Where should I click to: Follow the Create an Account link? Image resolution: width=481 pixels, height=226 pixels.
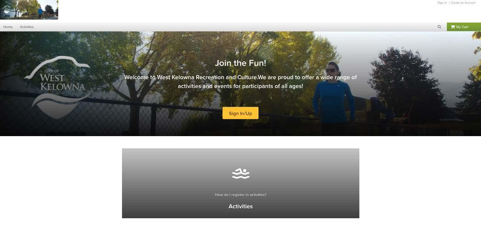[463, 3]
